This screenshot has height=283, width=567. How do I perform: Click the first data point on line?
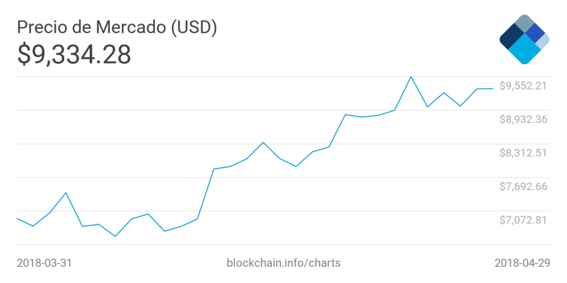coord(17,218)
